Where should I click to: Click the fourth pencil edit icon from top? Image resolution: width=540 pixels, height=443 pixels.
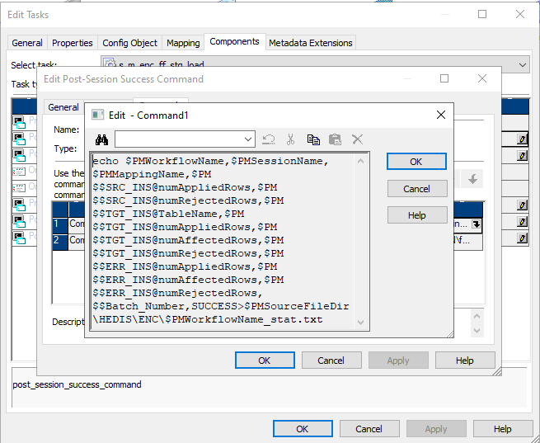click(522, 221)
